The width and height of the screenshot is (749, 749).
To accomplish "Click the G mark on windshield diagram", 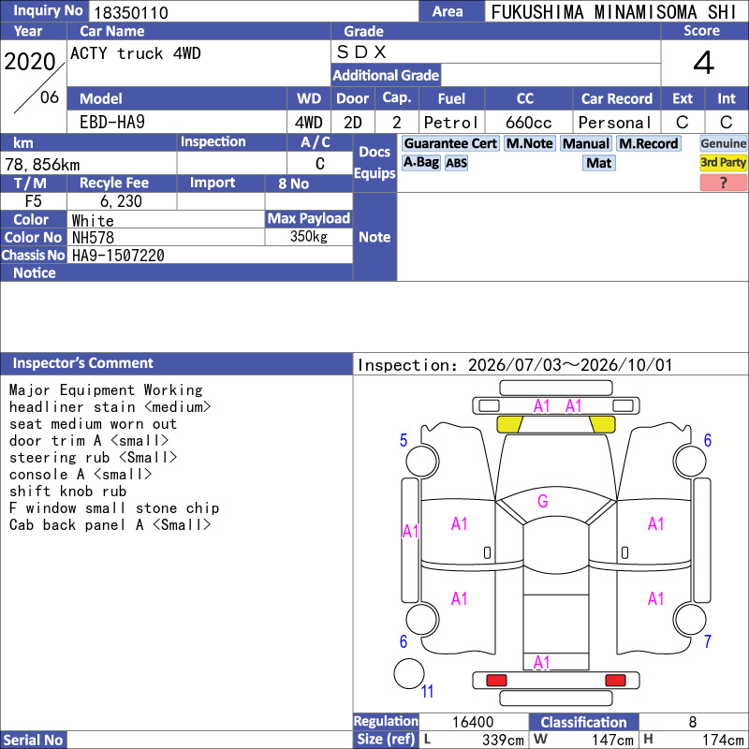I will click(542, 501).
